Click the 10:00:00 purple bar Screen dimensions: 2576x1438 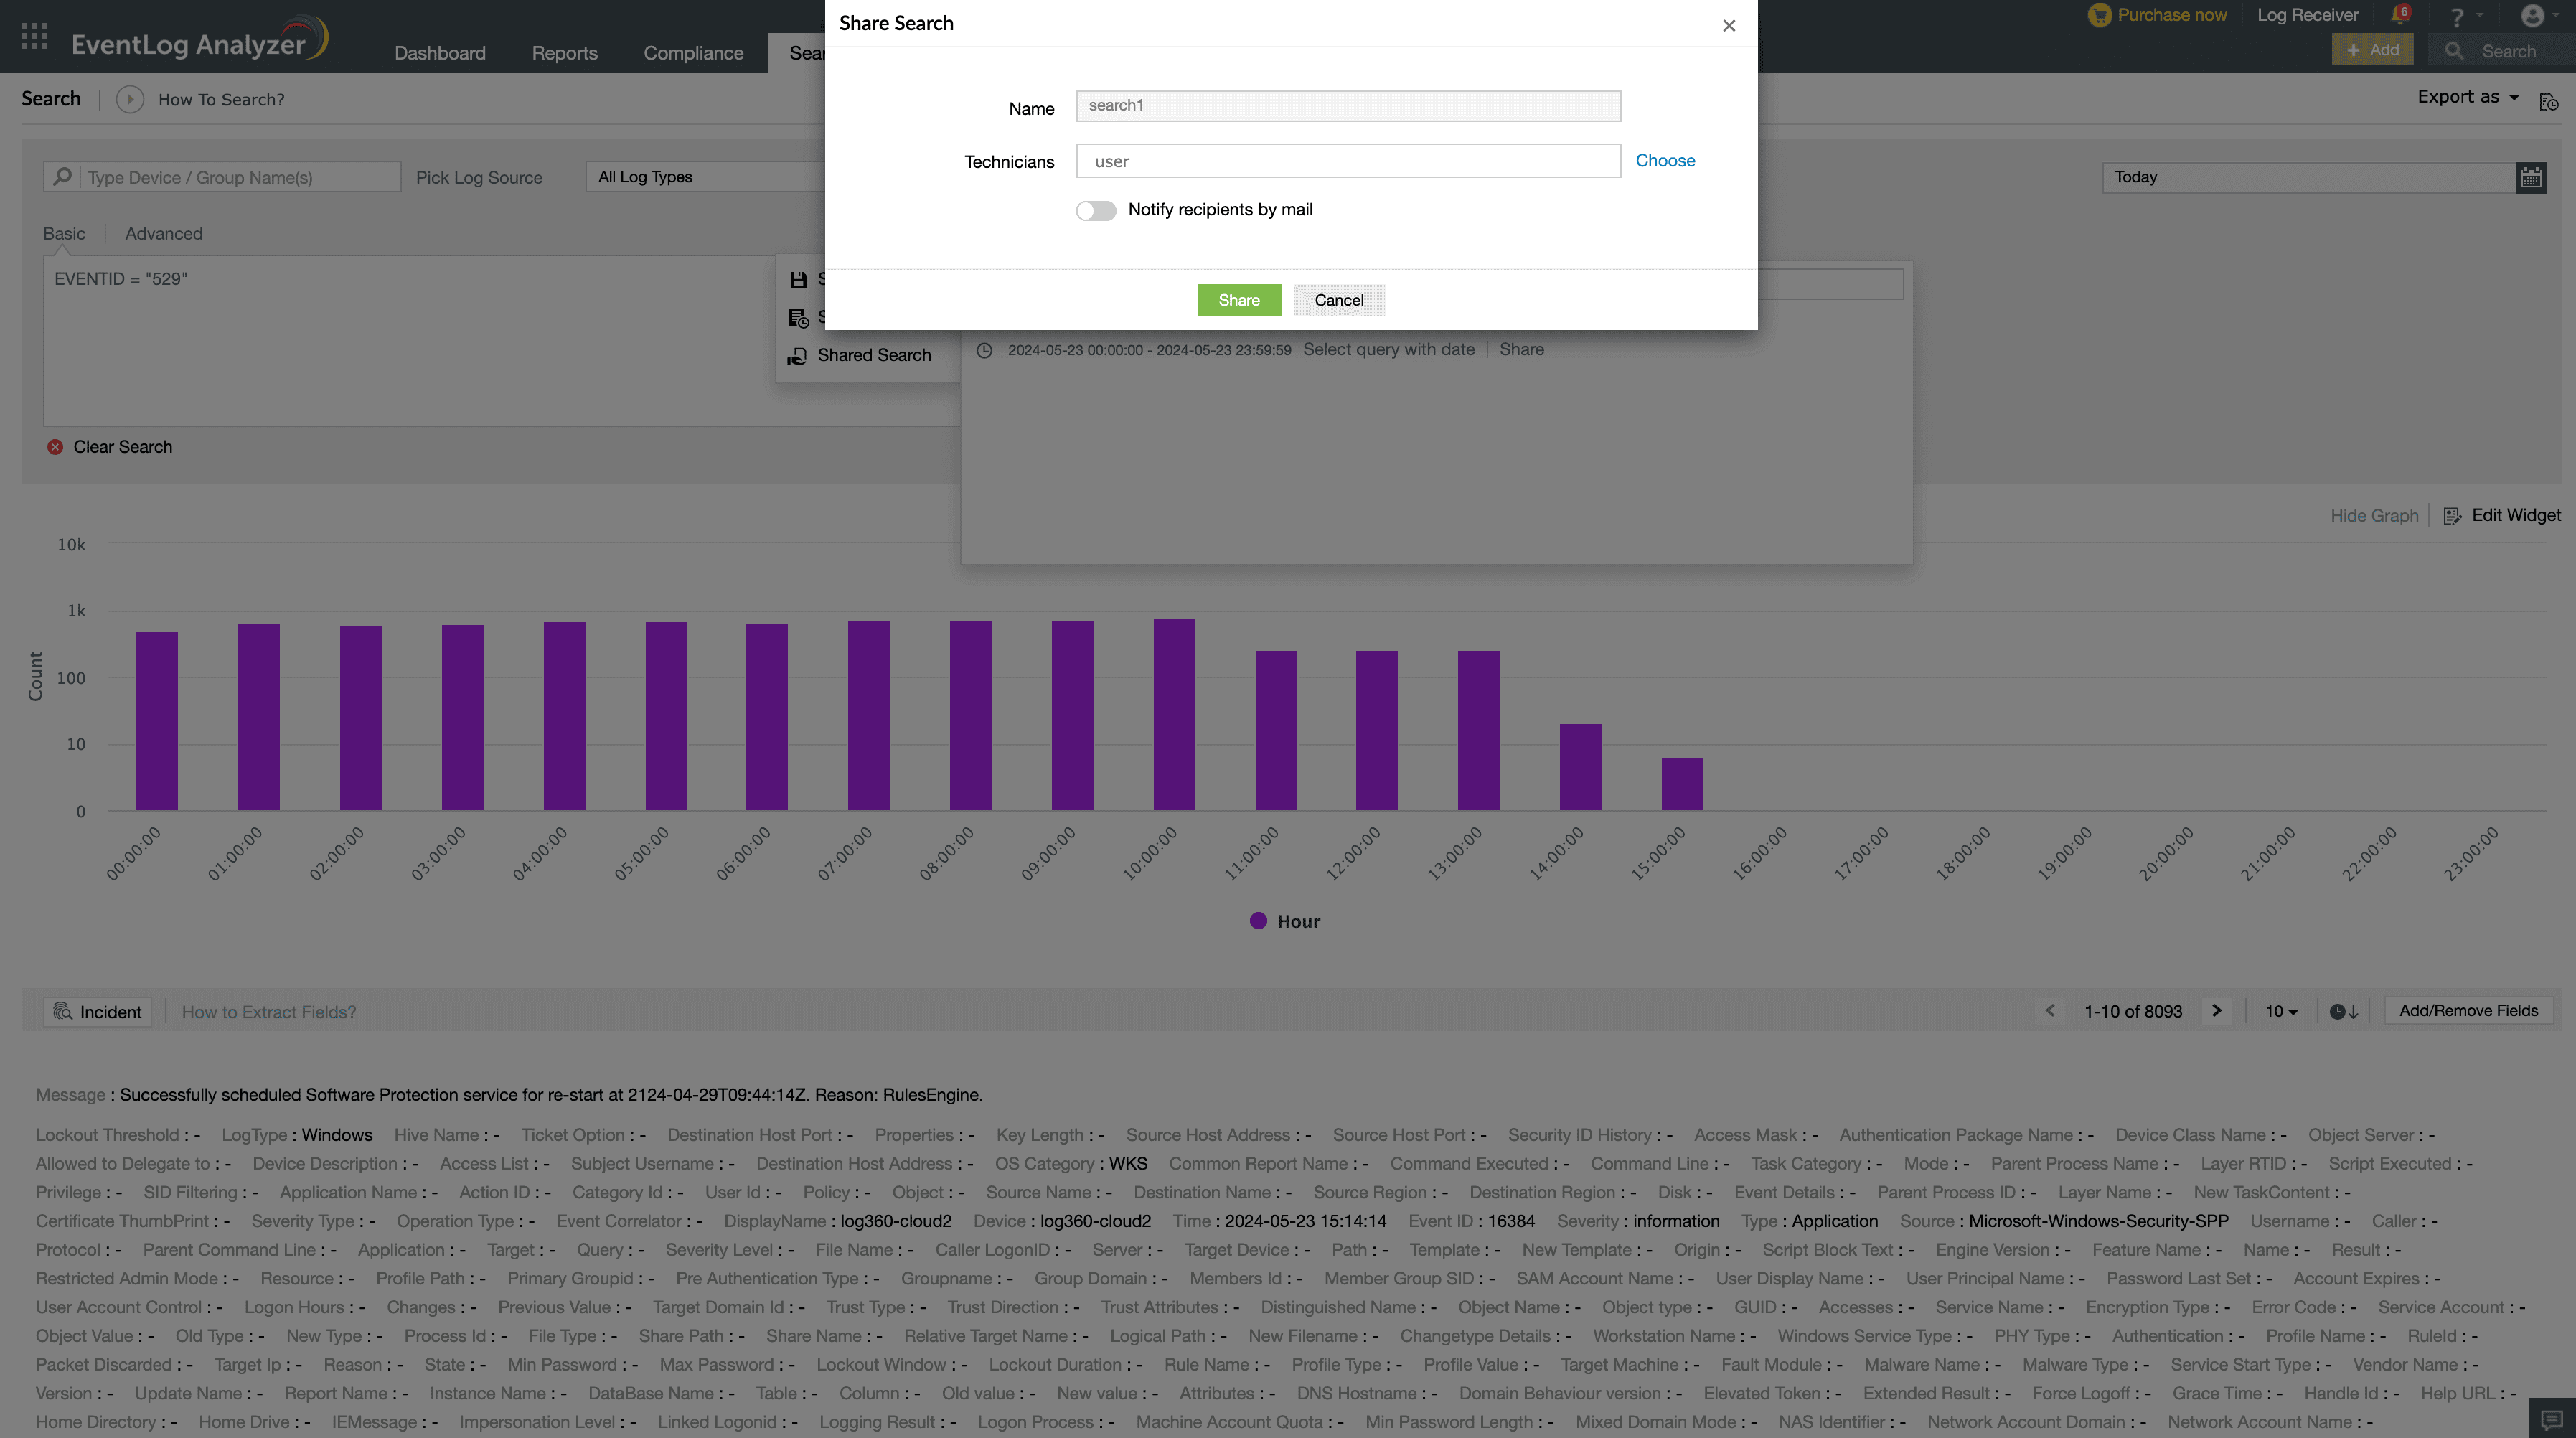click(x=1174, y=714)
